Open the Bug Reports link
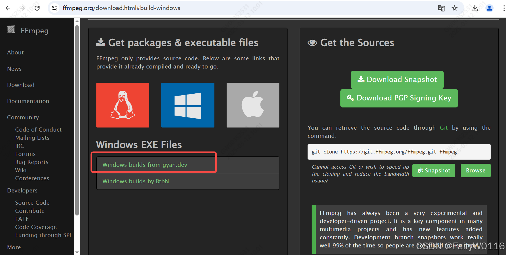This screenshot has width=506, height=255. (x=32, y=162)
